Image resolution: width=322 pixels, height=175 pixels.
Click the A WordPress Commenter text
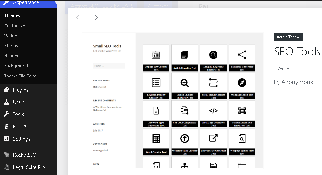106,107
